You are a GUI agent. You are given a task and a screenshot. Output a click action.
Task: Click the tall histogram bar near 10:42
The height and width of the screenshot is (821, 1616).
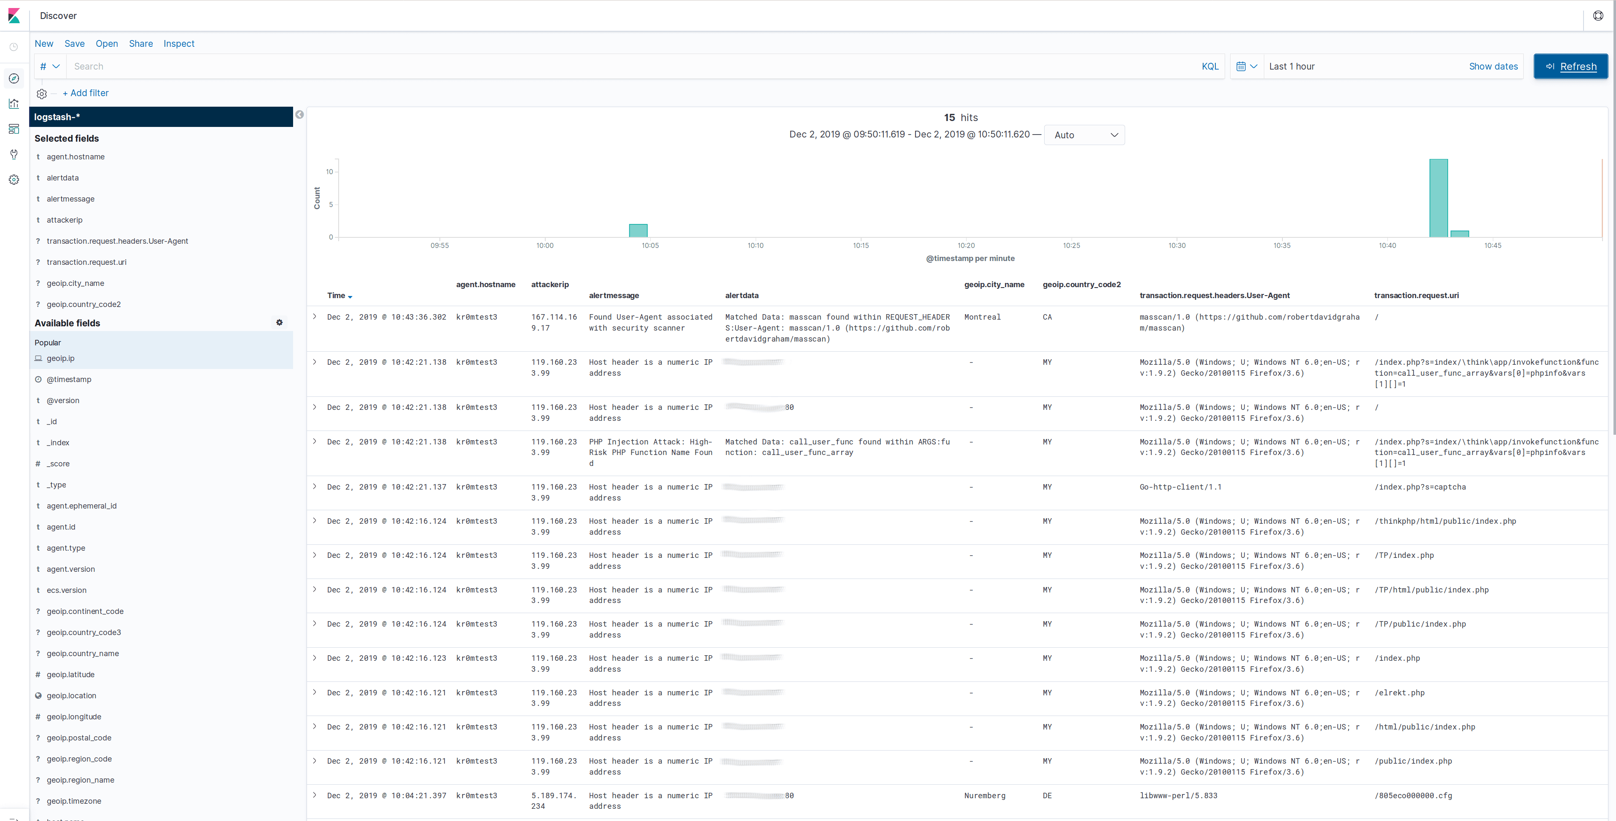point(1438,198)
